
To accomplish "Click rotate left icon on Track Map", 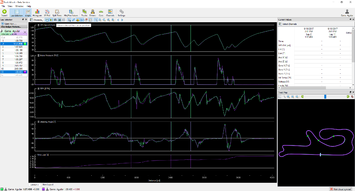I will (302, 96).
